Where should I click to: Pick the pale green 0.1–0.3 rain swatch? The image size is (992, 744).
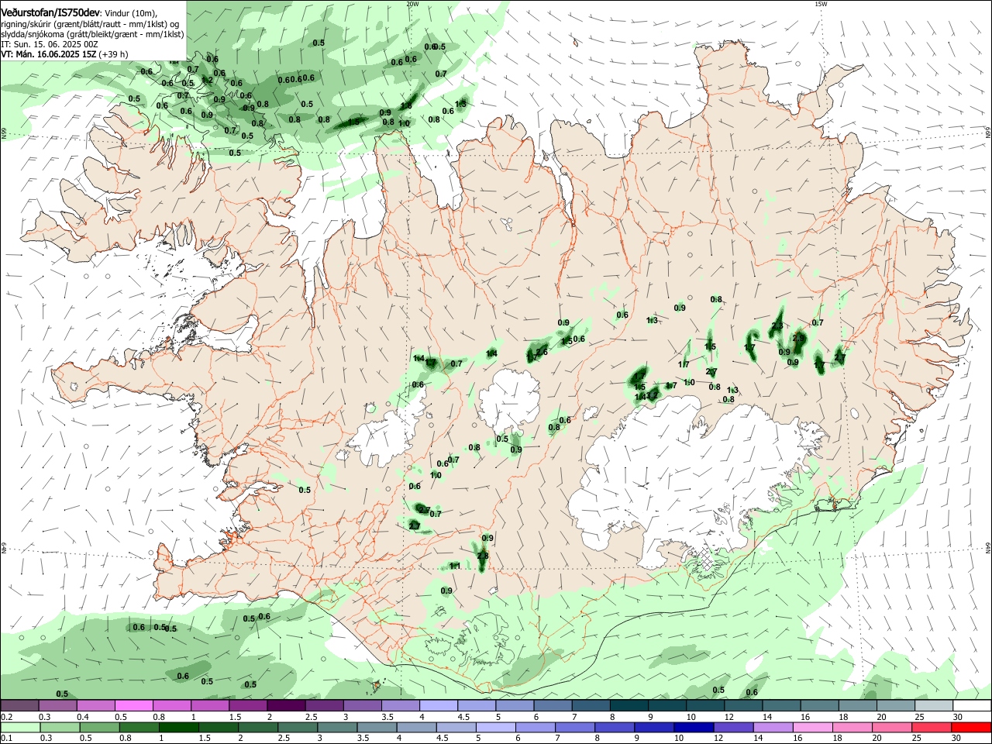(19, 727)
